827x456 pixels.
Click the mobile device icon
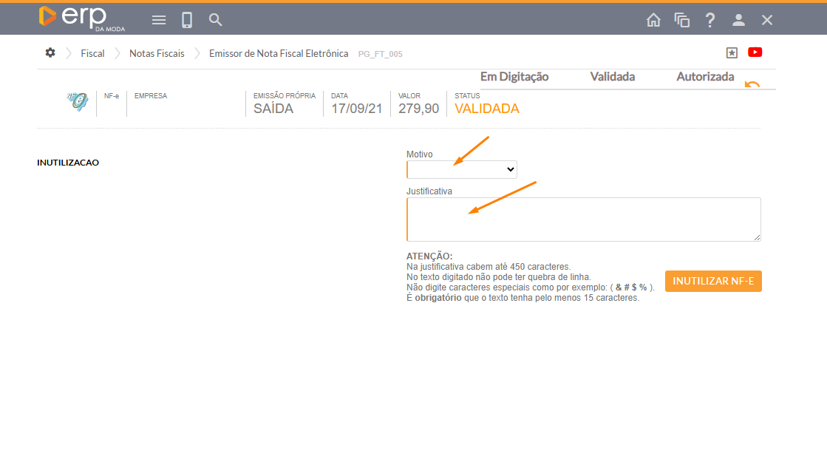click(187, 20)
